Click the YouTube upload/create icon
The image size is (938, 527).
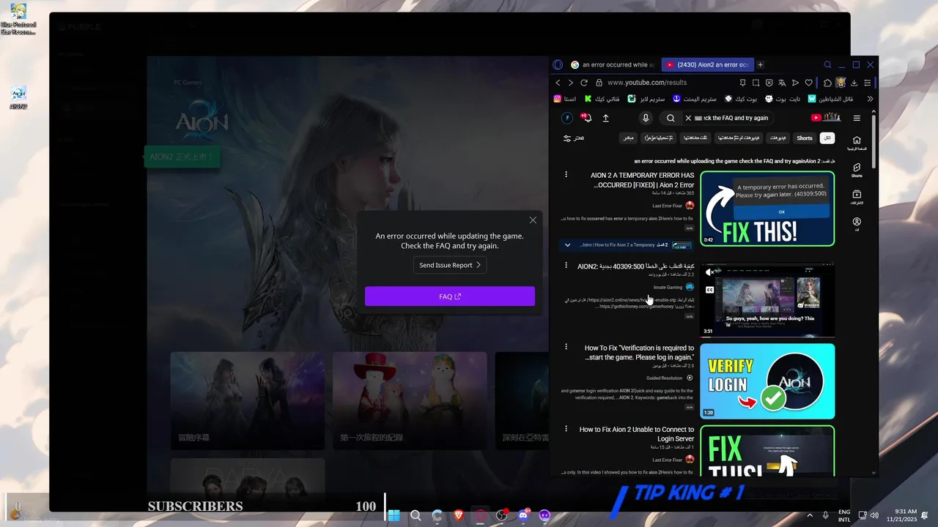[x=605, y=118]
